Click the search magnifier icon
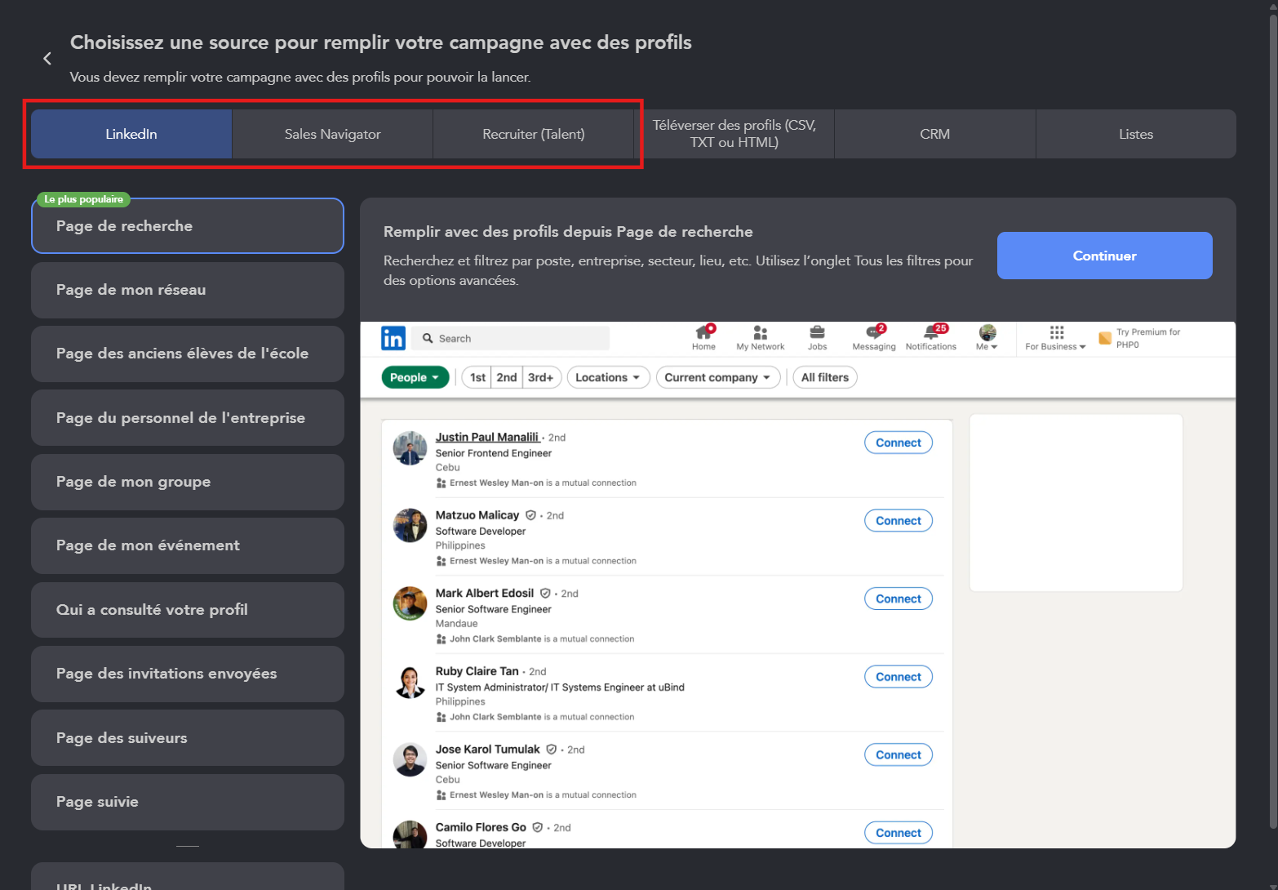The width and height of the screenshot is (1278, 890). [x=428, y=338]
